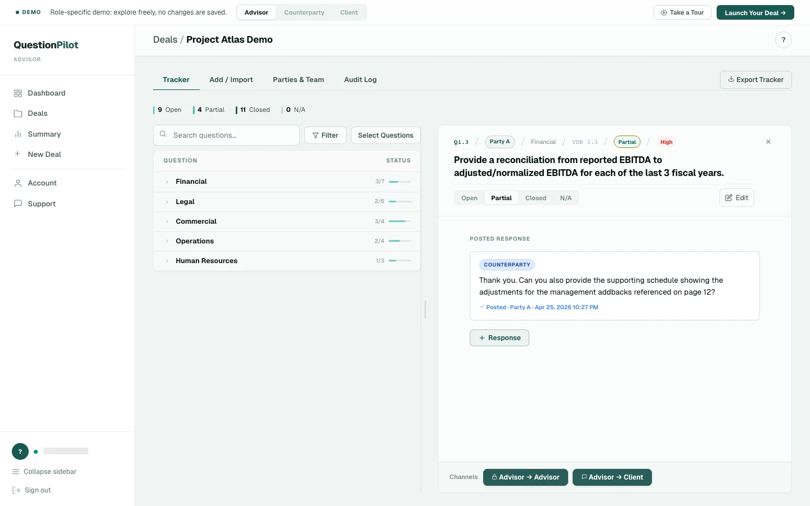The height and width of the screenshot is (506, 810).
Task: Click the Partial status badge in header
Action: (627, 142)
